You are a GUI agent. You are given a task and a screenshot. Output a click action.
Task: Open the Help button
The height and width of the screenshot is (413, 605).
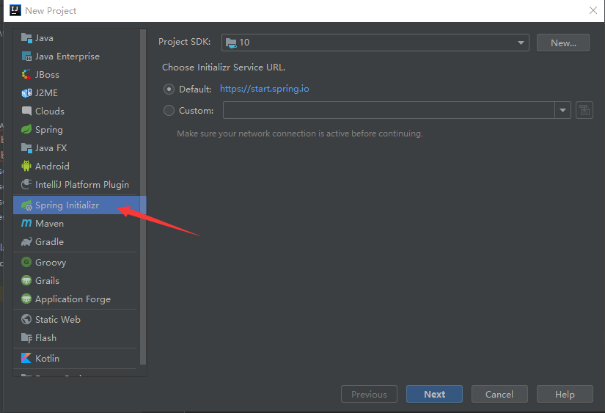pos(565,394)
